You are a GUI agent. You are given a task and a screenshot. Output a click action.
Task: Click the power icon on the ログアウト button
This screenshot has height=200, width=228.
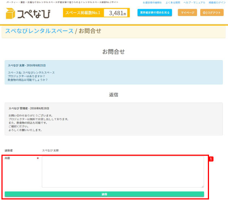tap(204, 13)
